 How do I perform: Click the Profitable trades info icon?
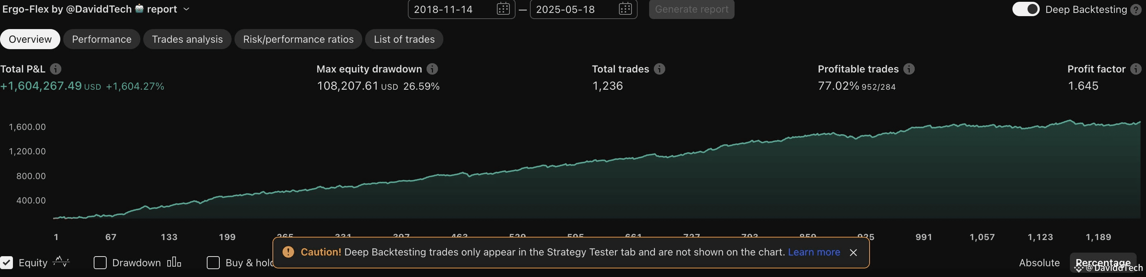(x=909, y=69)
